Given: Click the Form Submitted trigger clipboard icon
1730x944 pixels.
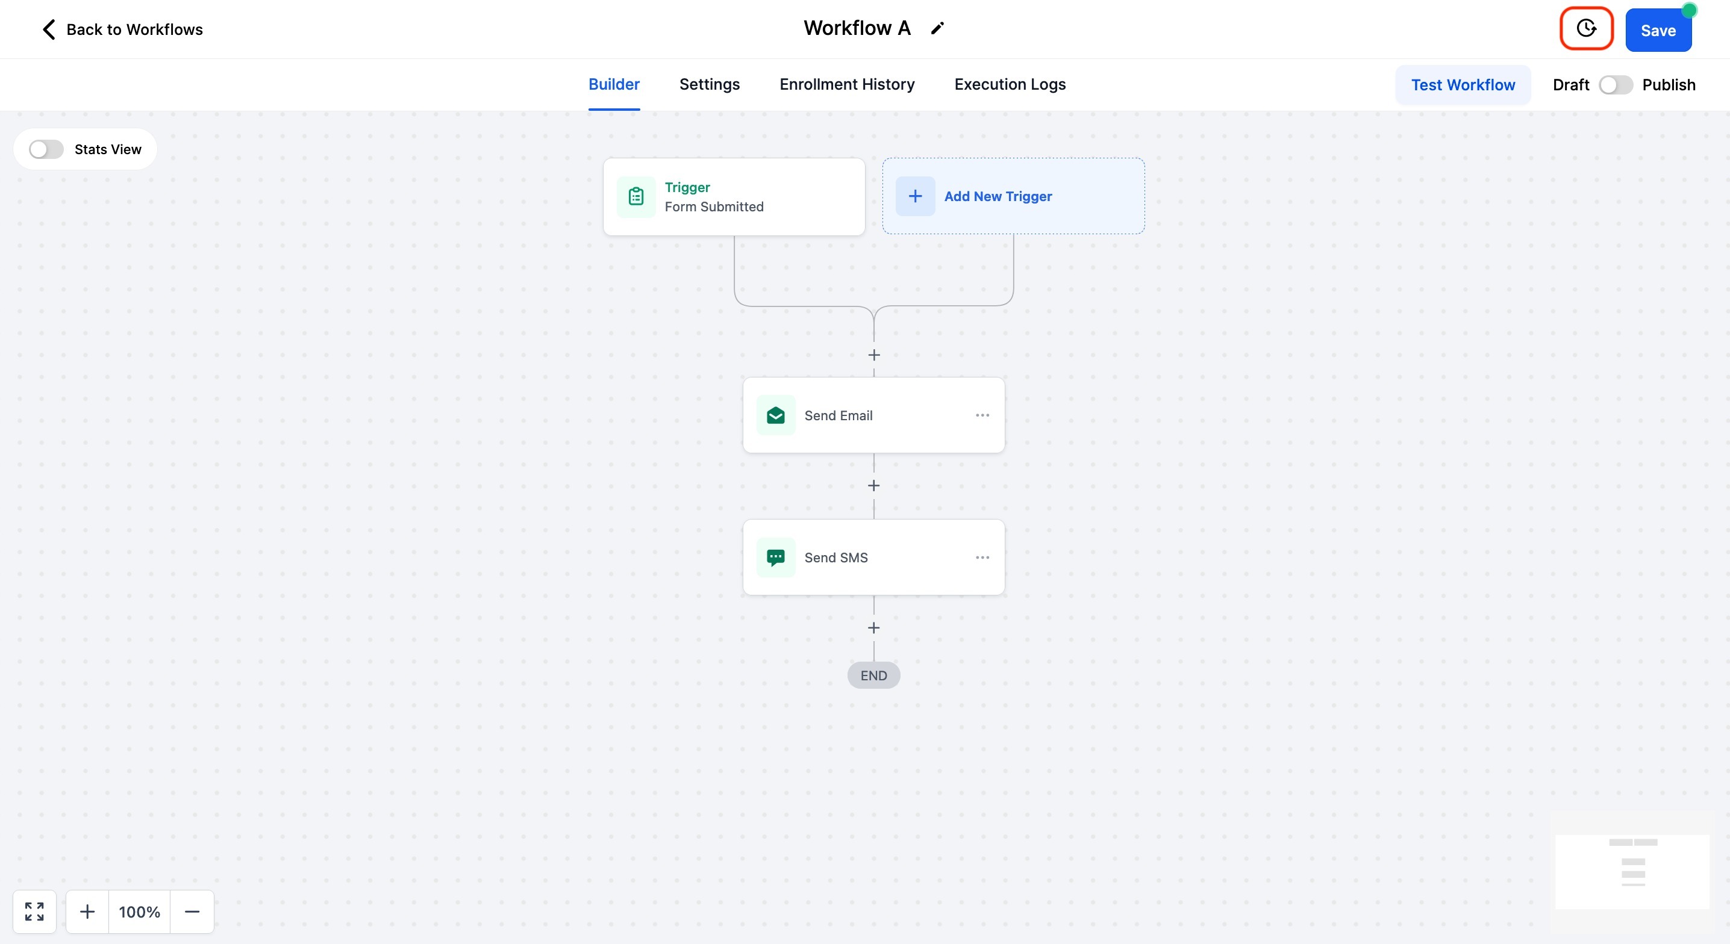Looking at the screenshot, I should coord(635,197).
